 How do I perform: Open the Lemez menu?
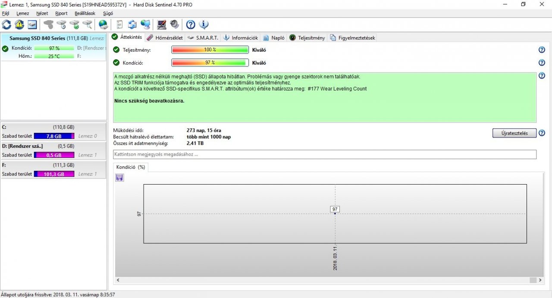[x=23, y=13]
